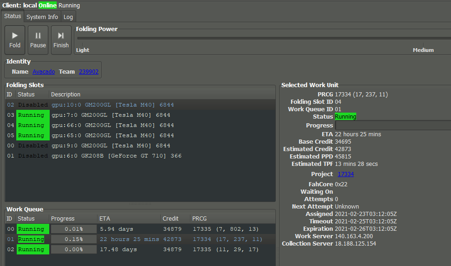Sort Work Queue by Status column header
The image size is (451, 266).
[32, 219]
